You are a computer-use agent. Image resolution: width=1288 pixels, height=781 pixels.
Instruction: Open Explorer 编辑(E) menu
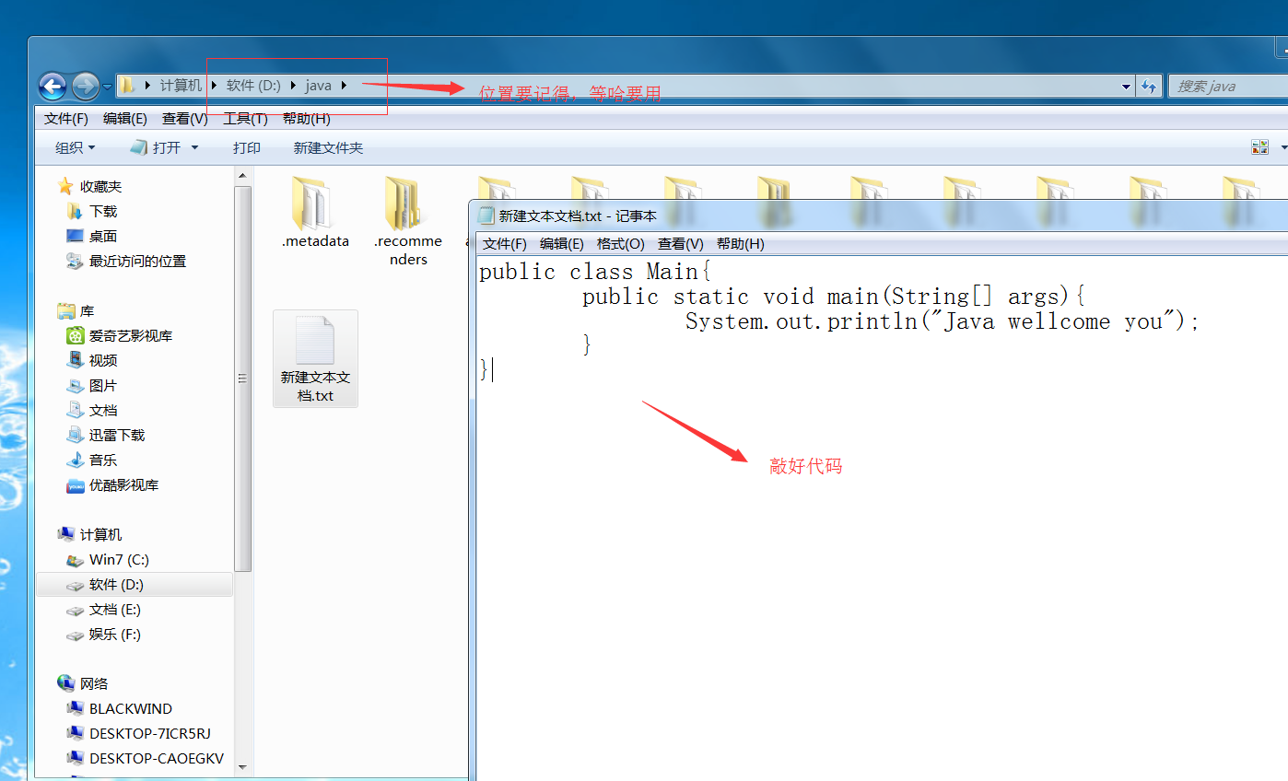[125, 119]
